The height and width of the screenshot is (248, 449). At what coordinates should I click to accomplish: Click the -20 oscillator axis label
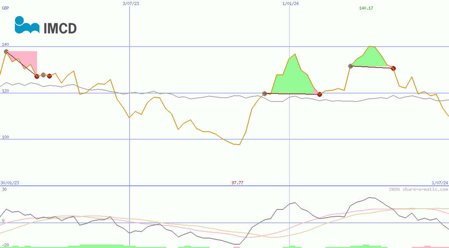point(5,245)
